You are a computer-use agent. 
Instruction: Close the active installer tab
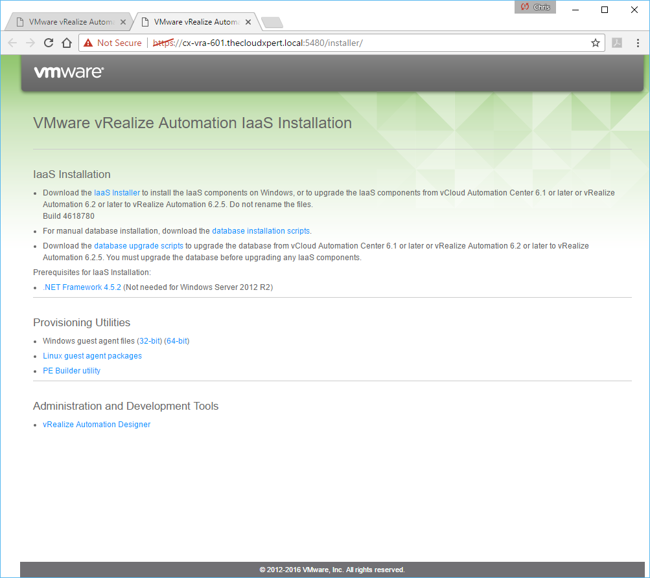(248, 22)
